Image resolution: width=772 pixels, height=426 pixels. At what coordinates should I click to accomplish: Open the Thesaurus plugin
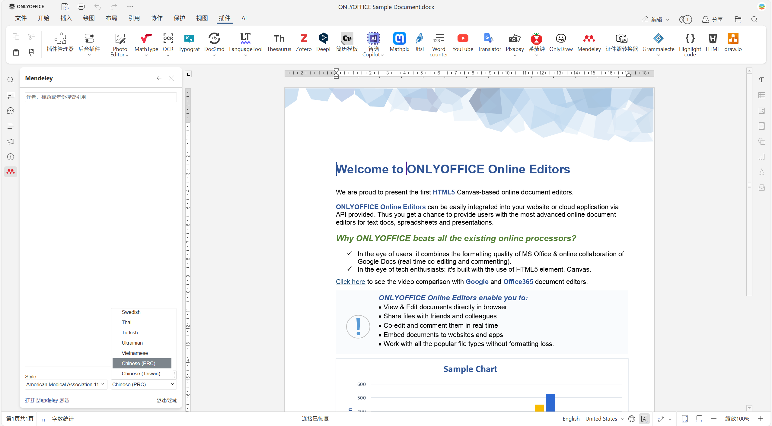[279, 42]
